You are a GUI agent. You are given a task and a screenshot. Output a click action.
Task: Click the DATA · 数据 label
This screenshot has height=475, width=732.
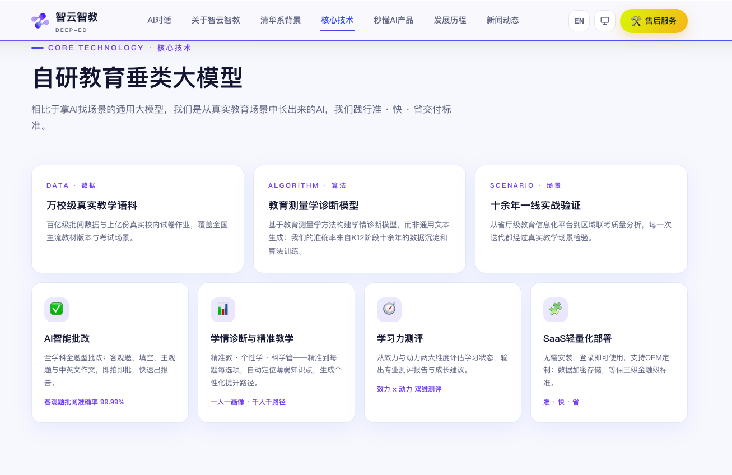click(71, 185)
